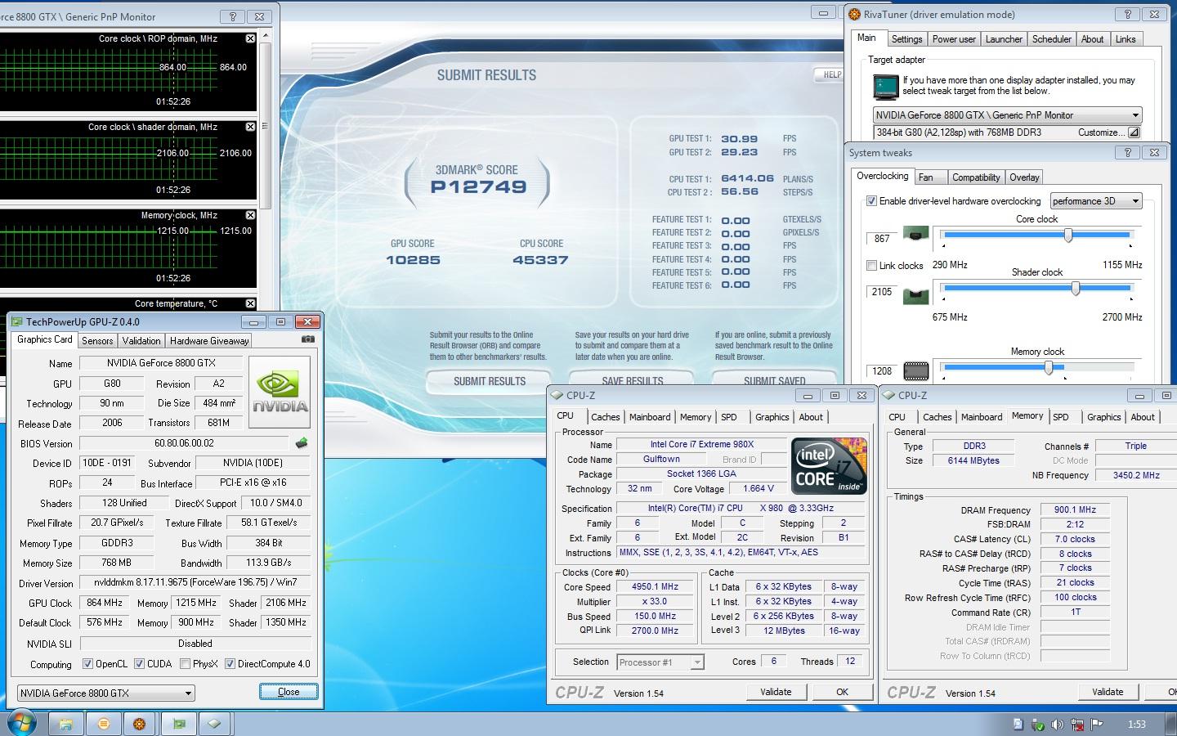Viewport: 1177px width, 736px height.
Task: Toggle Enable driver-level hardware overclocking checkbox
Action: pos(871,201)
